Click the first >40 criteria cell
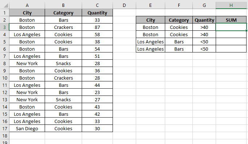The height and width of the screenshot is (144, 248). pyautogui.click(x=204, y=27)
